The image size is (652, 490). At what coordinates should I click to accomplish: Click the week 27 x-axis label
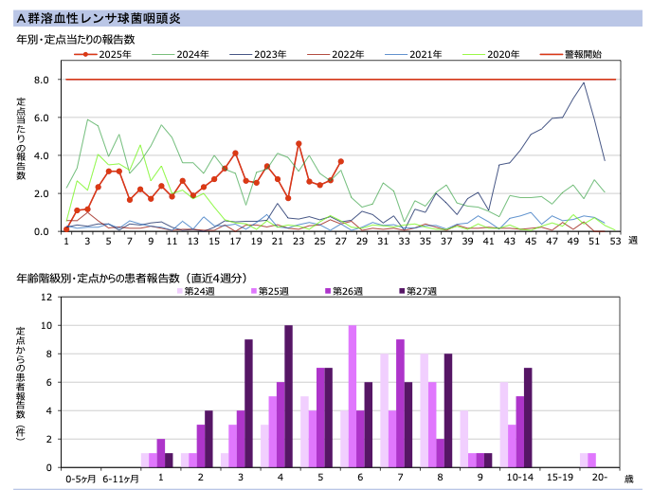(x=340, y=242)
